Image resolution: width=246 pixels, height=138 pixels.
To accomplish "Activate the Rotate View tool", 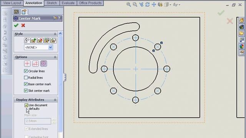I will pos(148,5).
